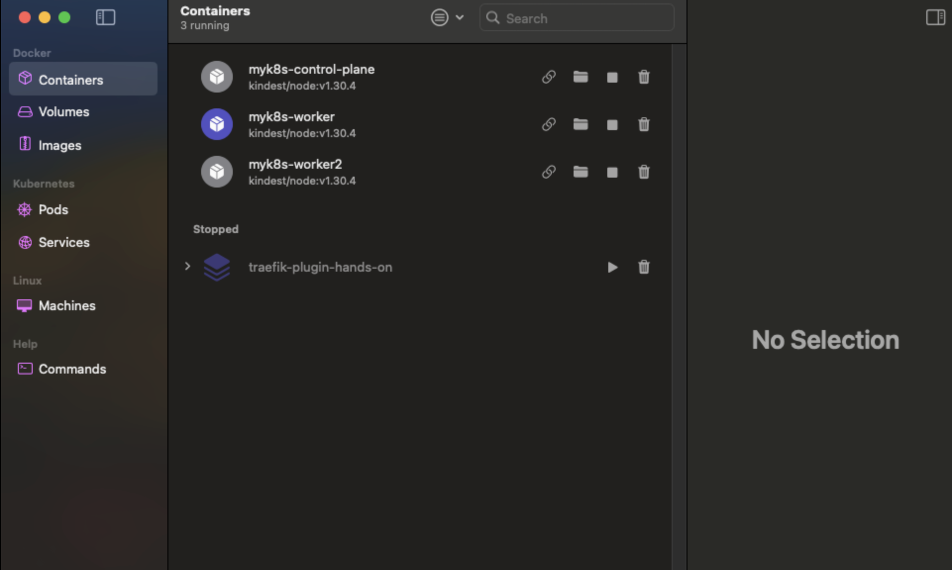Viewport: 952px width, 570px height.
Task: Delete traefik-plugin-hands-on stopped group
Action: (643, 267)
